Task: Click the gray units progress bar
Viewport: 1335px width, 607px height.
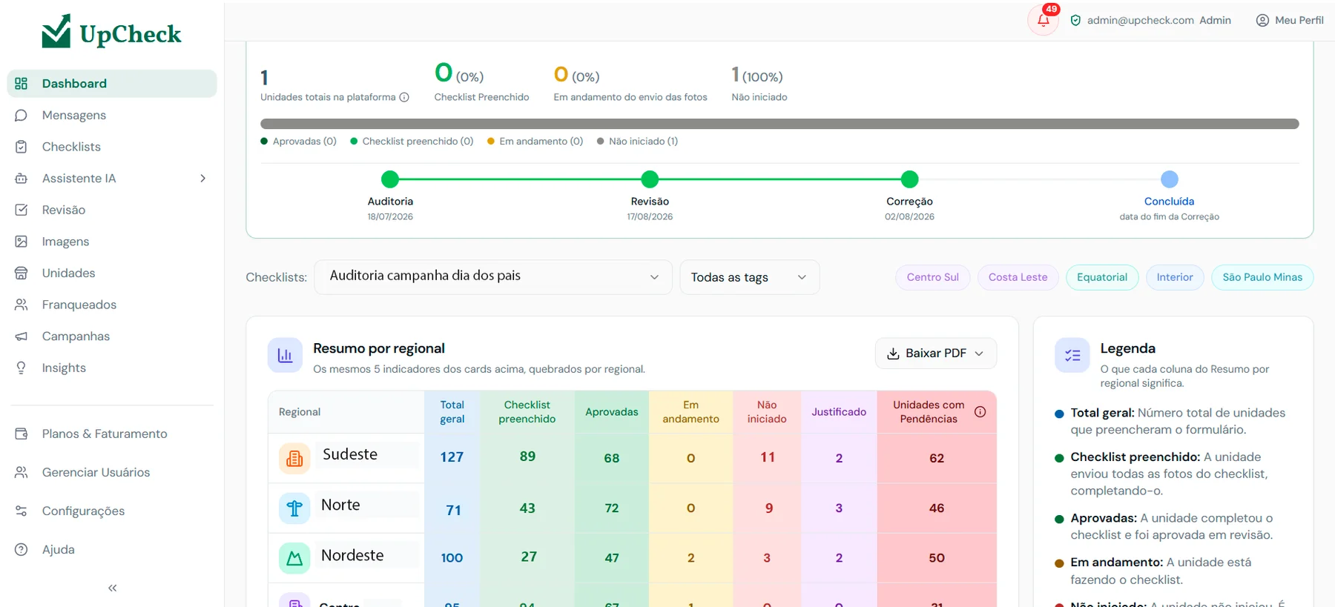Action: (779, 124)
